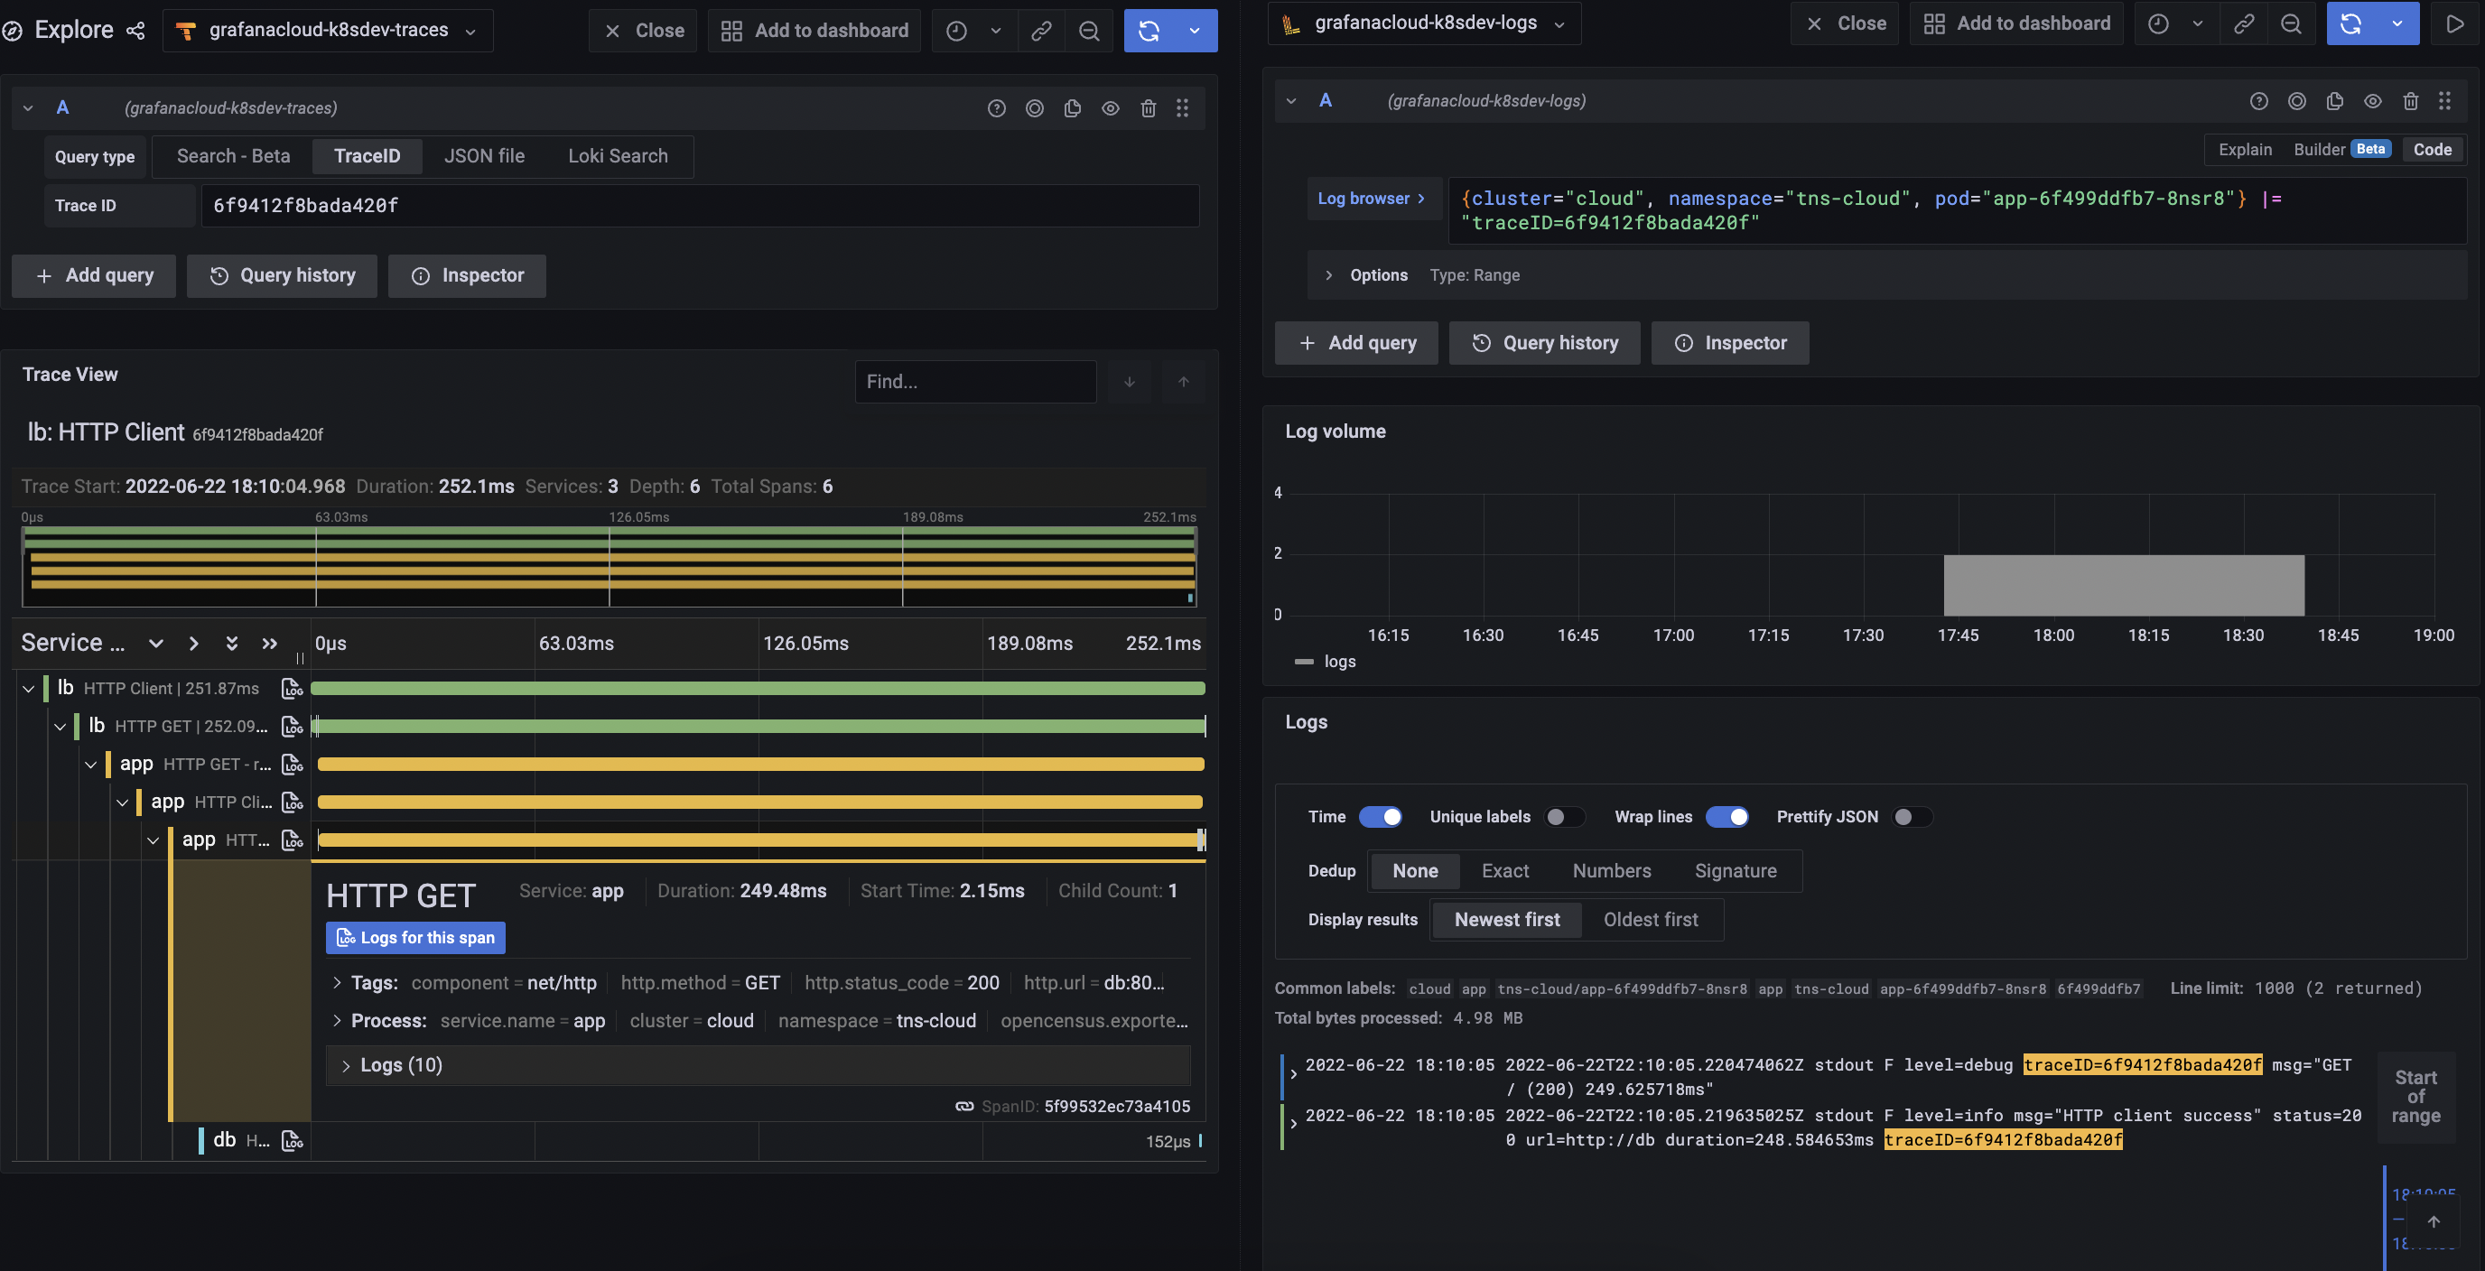Hide response of traces query via eye icon
The image size is (2485, 1271).
(x=1111, y=108)
